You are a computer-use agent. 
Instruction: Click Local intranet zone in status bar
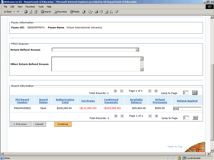coord(192,158)
